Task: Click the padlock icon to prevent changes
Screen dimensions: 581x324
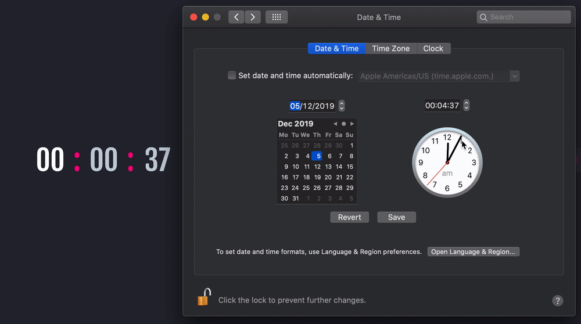Action: (204, 297)
